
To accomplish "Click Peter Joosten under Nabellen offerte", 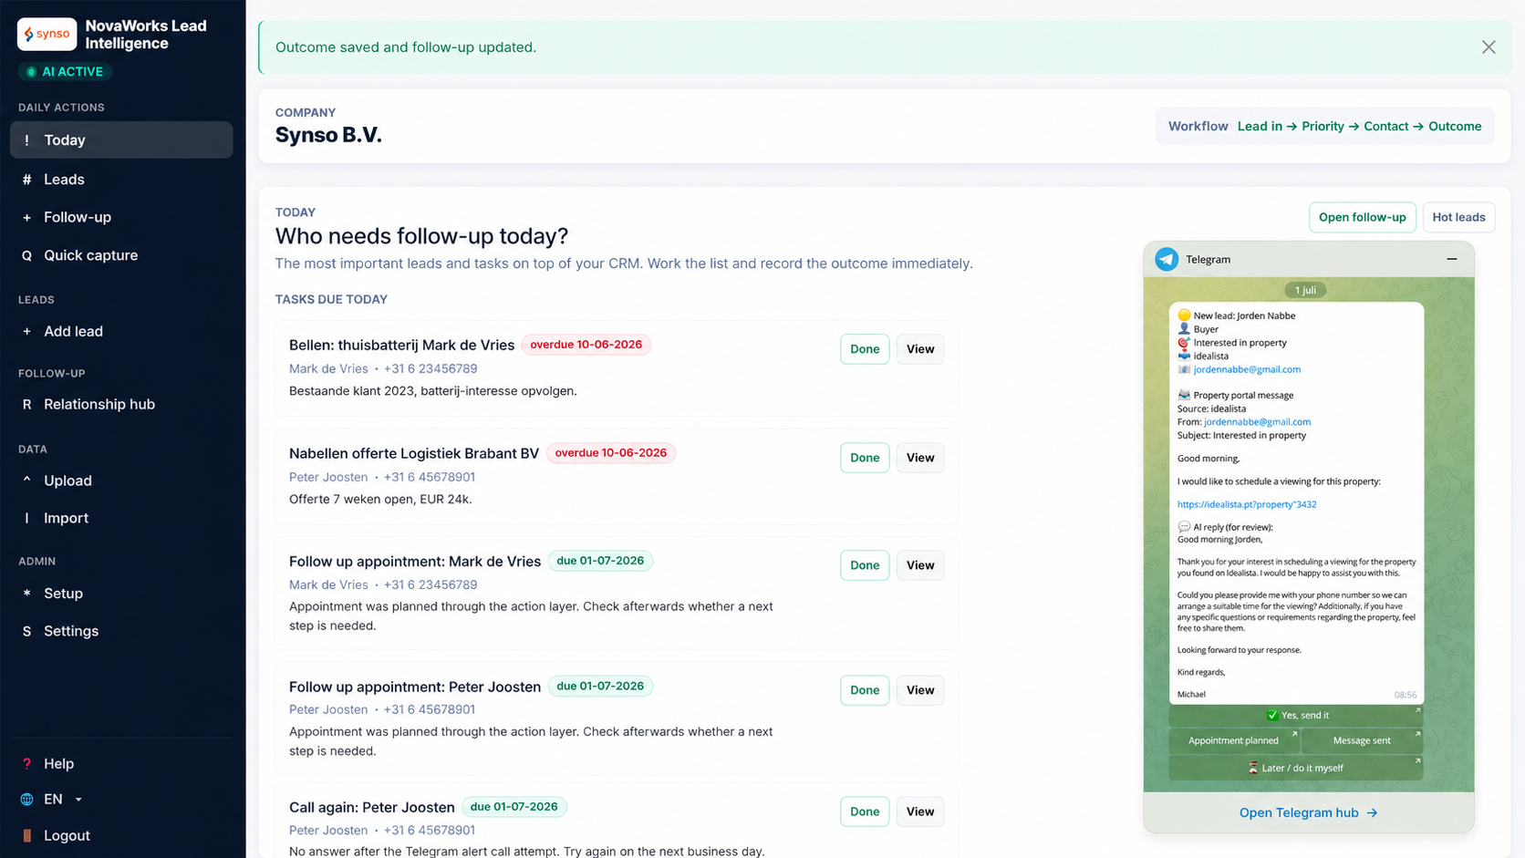I will click(328, 477).
